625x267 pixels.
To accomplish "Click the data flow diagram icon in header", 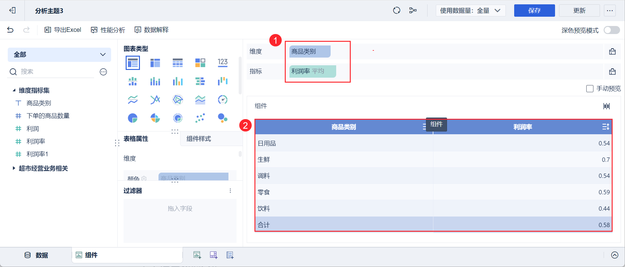I will 413,11.
